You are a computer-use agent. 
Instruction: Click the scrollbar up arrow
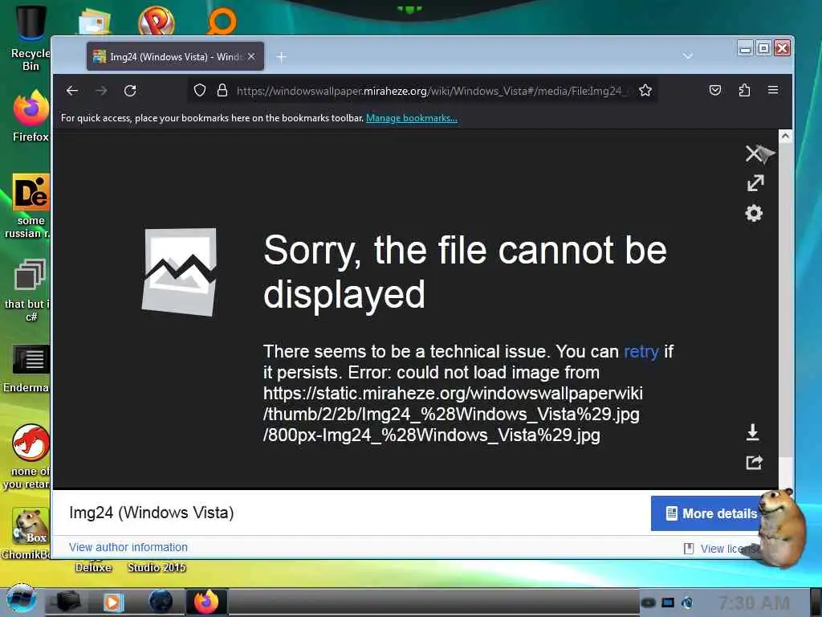[x=785, y=136]
